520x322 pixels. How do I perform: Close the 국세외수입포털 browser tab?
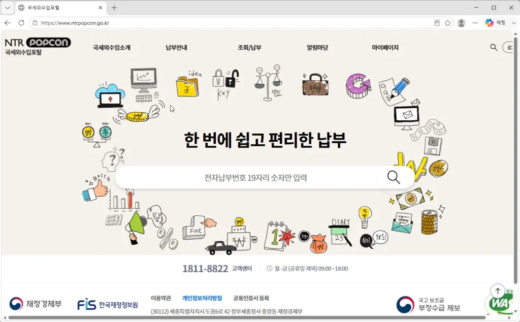coord(101,8)
